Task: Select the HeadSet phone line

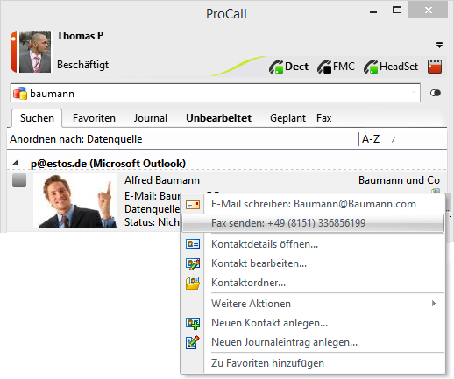Action: [x=391, y=67]
